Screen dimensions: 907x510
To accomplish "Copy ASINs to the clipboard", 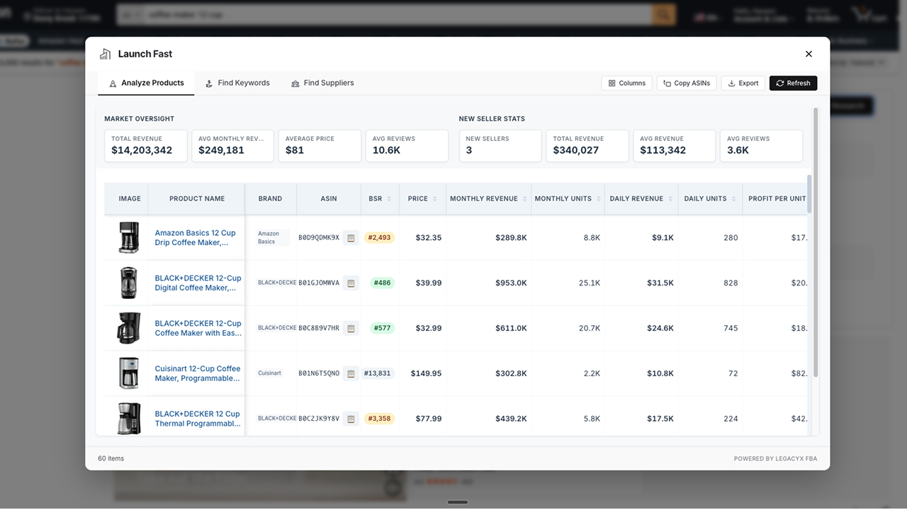I will tap(687, 83).
